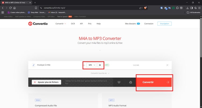Image resolution: width=202 pixels, height=108 pixels.
Task: Open Temp Mail bookmark
Action: click(x=37, y=13)
